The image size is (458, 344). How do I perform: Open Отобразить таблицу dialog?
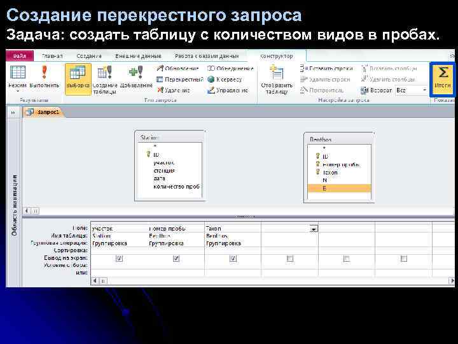(277, 80)
